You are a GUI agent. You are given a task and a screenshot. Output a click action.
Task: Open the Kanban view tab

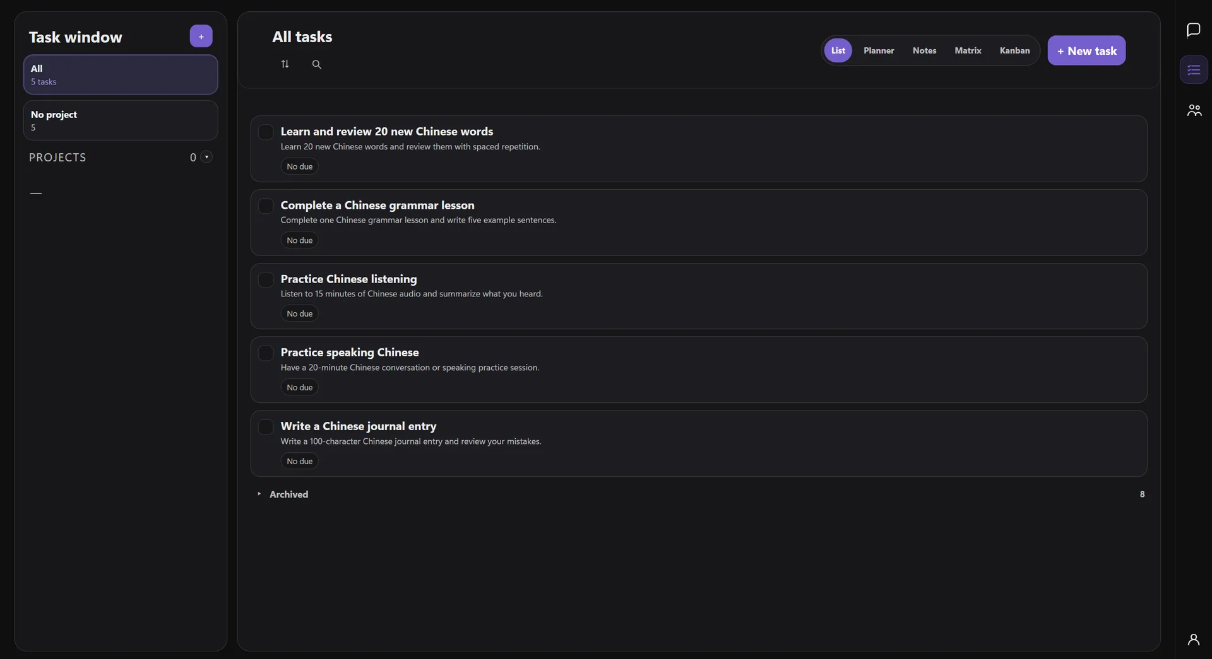point(1014,50)
